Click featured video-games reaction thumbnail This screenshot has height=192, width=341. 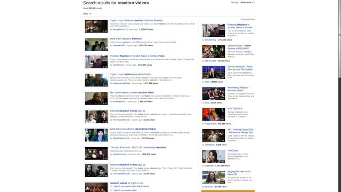click(214, 52)
